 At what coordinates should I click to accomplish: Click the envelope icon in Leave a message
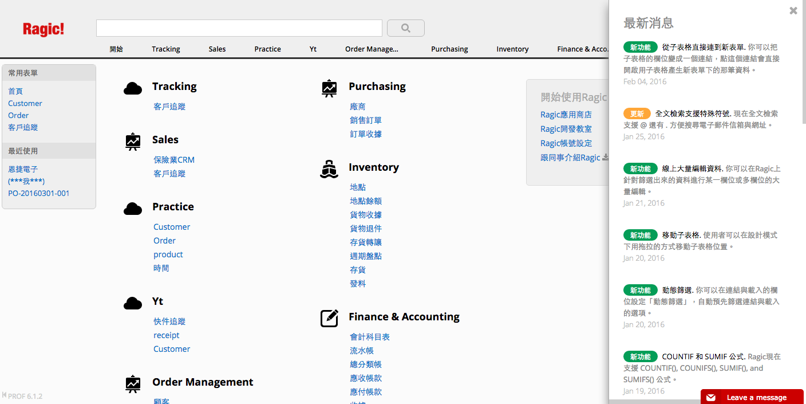[x=710, y=397]
